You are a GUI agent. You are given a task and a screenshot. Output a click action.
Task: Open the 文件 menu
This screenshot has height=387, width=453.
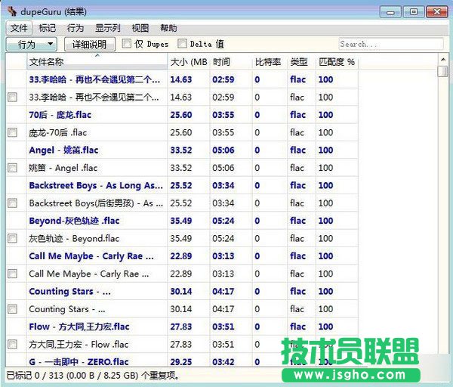pos(17,28)
